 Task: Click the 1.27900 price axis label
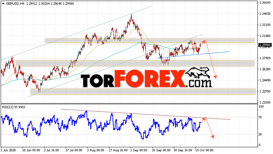265,58
